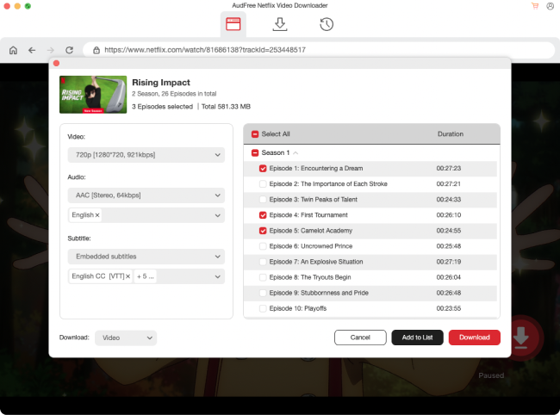Check Episode 10: Playoffs
Viewport: 560px width, 415px height.
coord(263,308)
